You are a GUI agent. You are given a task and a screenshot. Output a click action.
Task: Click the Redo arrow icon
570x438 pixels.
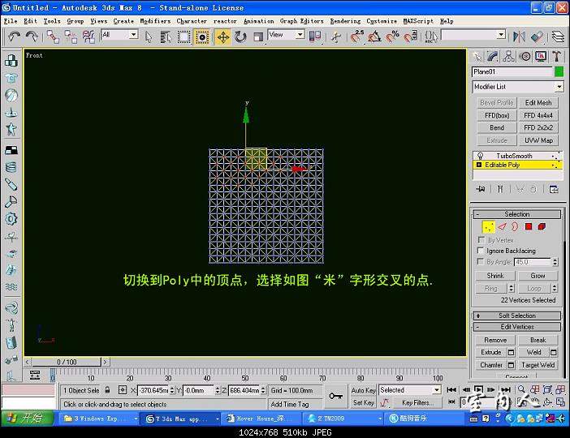pos(32,36)
